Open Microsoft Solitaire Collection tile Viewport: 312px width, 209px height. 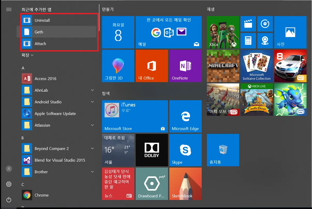coord(257,66)
